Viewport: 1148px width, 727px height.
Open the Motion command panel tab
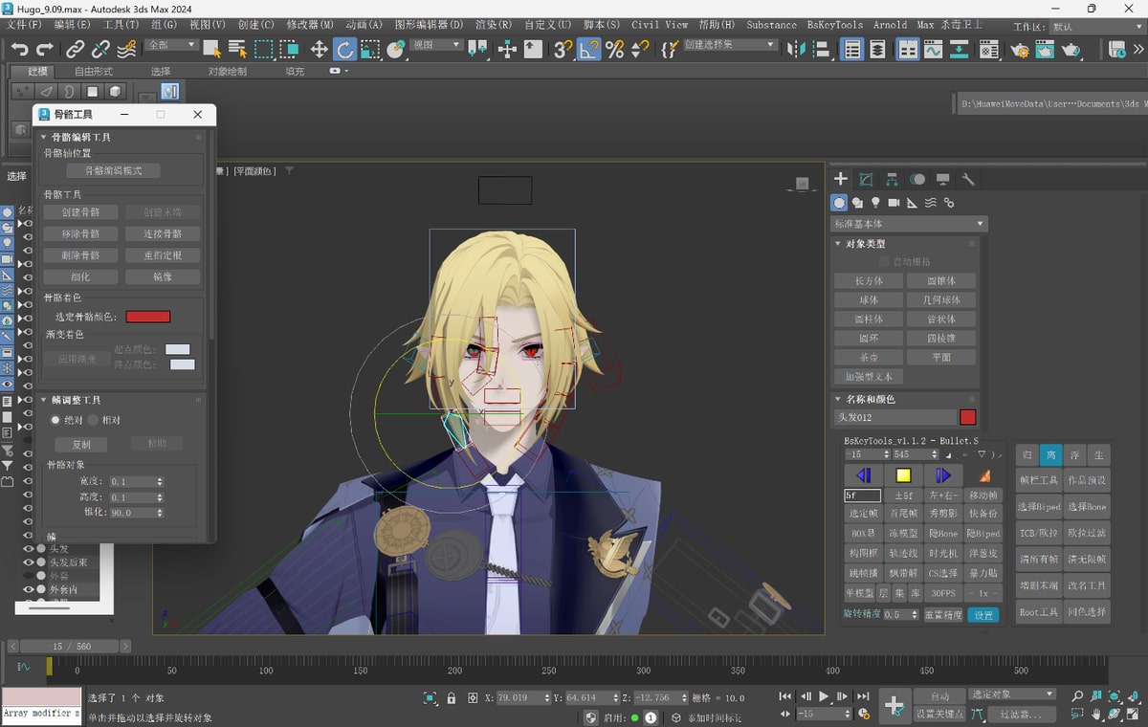click(x=917, y=179)
